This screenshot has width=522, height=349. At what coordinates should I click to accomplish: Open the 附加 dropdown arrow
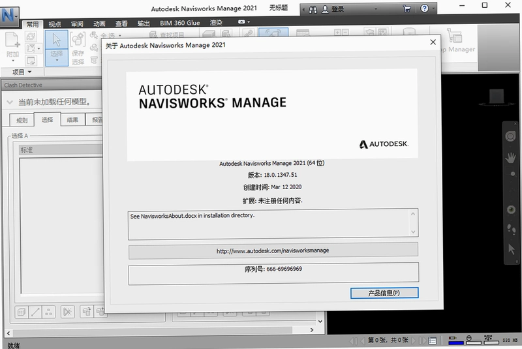coord(12,61)
